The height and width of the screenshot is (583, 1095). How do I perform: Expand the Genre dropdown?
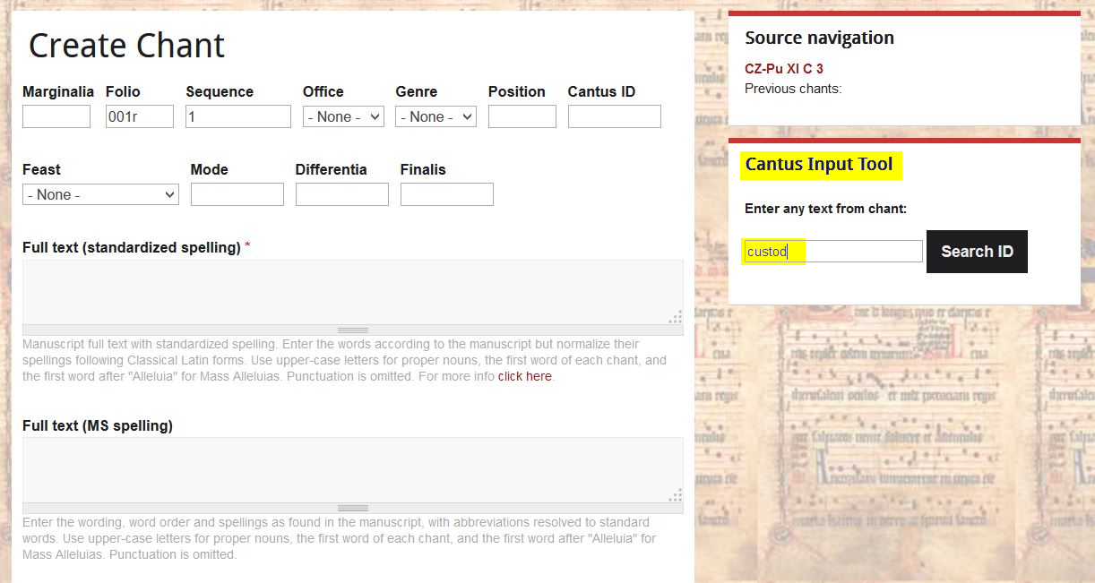tap(435, 116)
